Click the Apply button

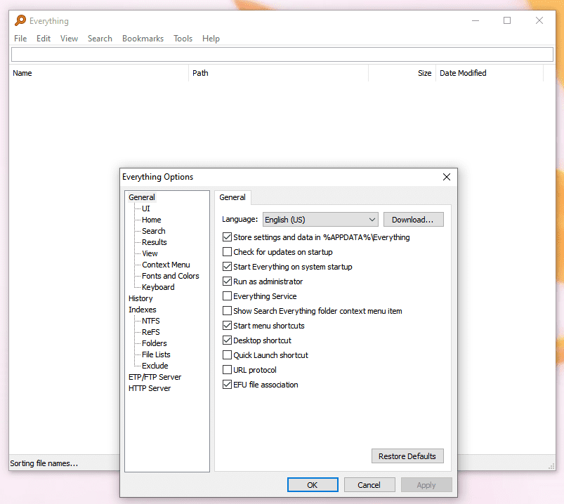coord(426,485)
